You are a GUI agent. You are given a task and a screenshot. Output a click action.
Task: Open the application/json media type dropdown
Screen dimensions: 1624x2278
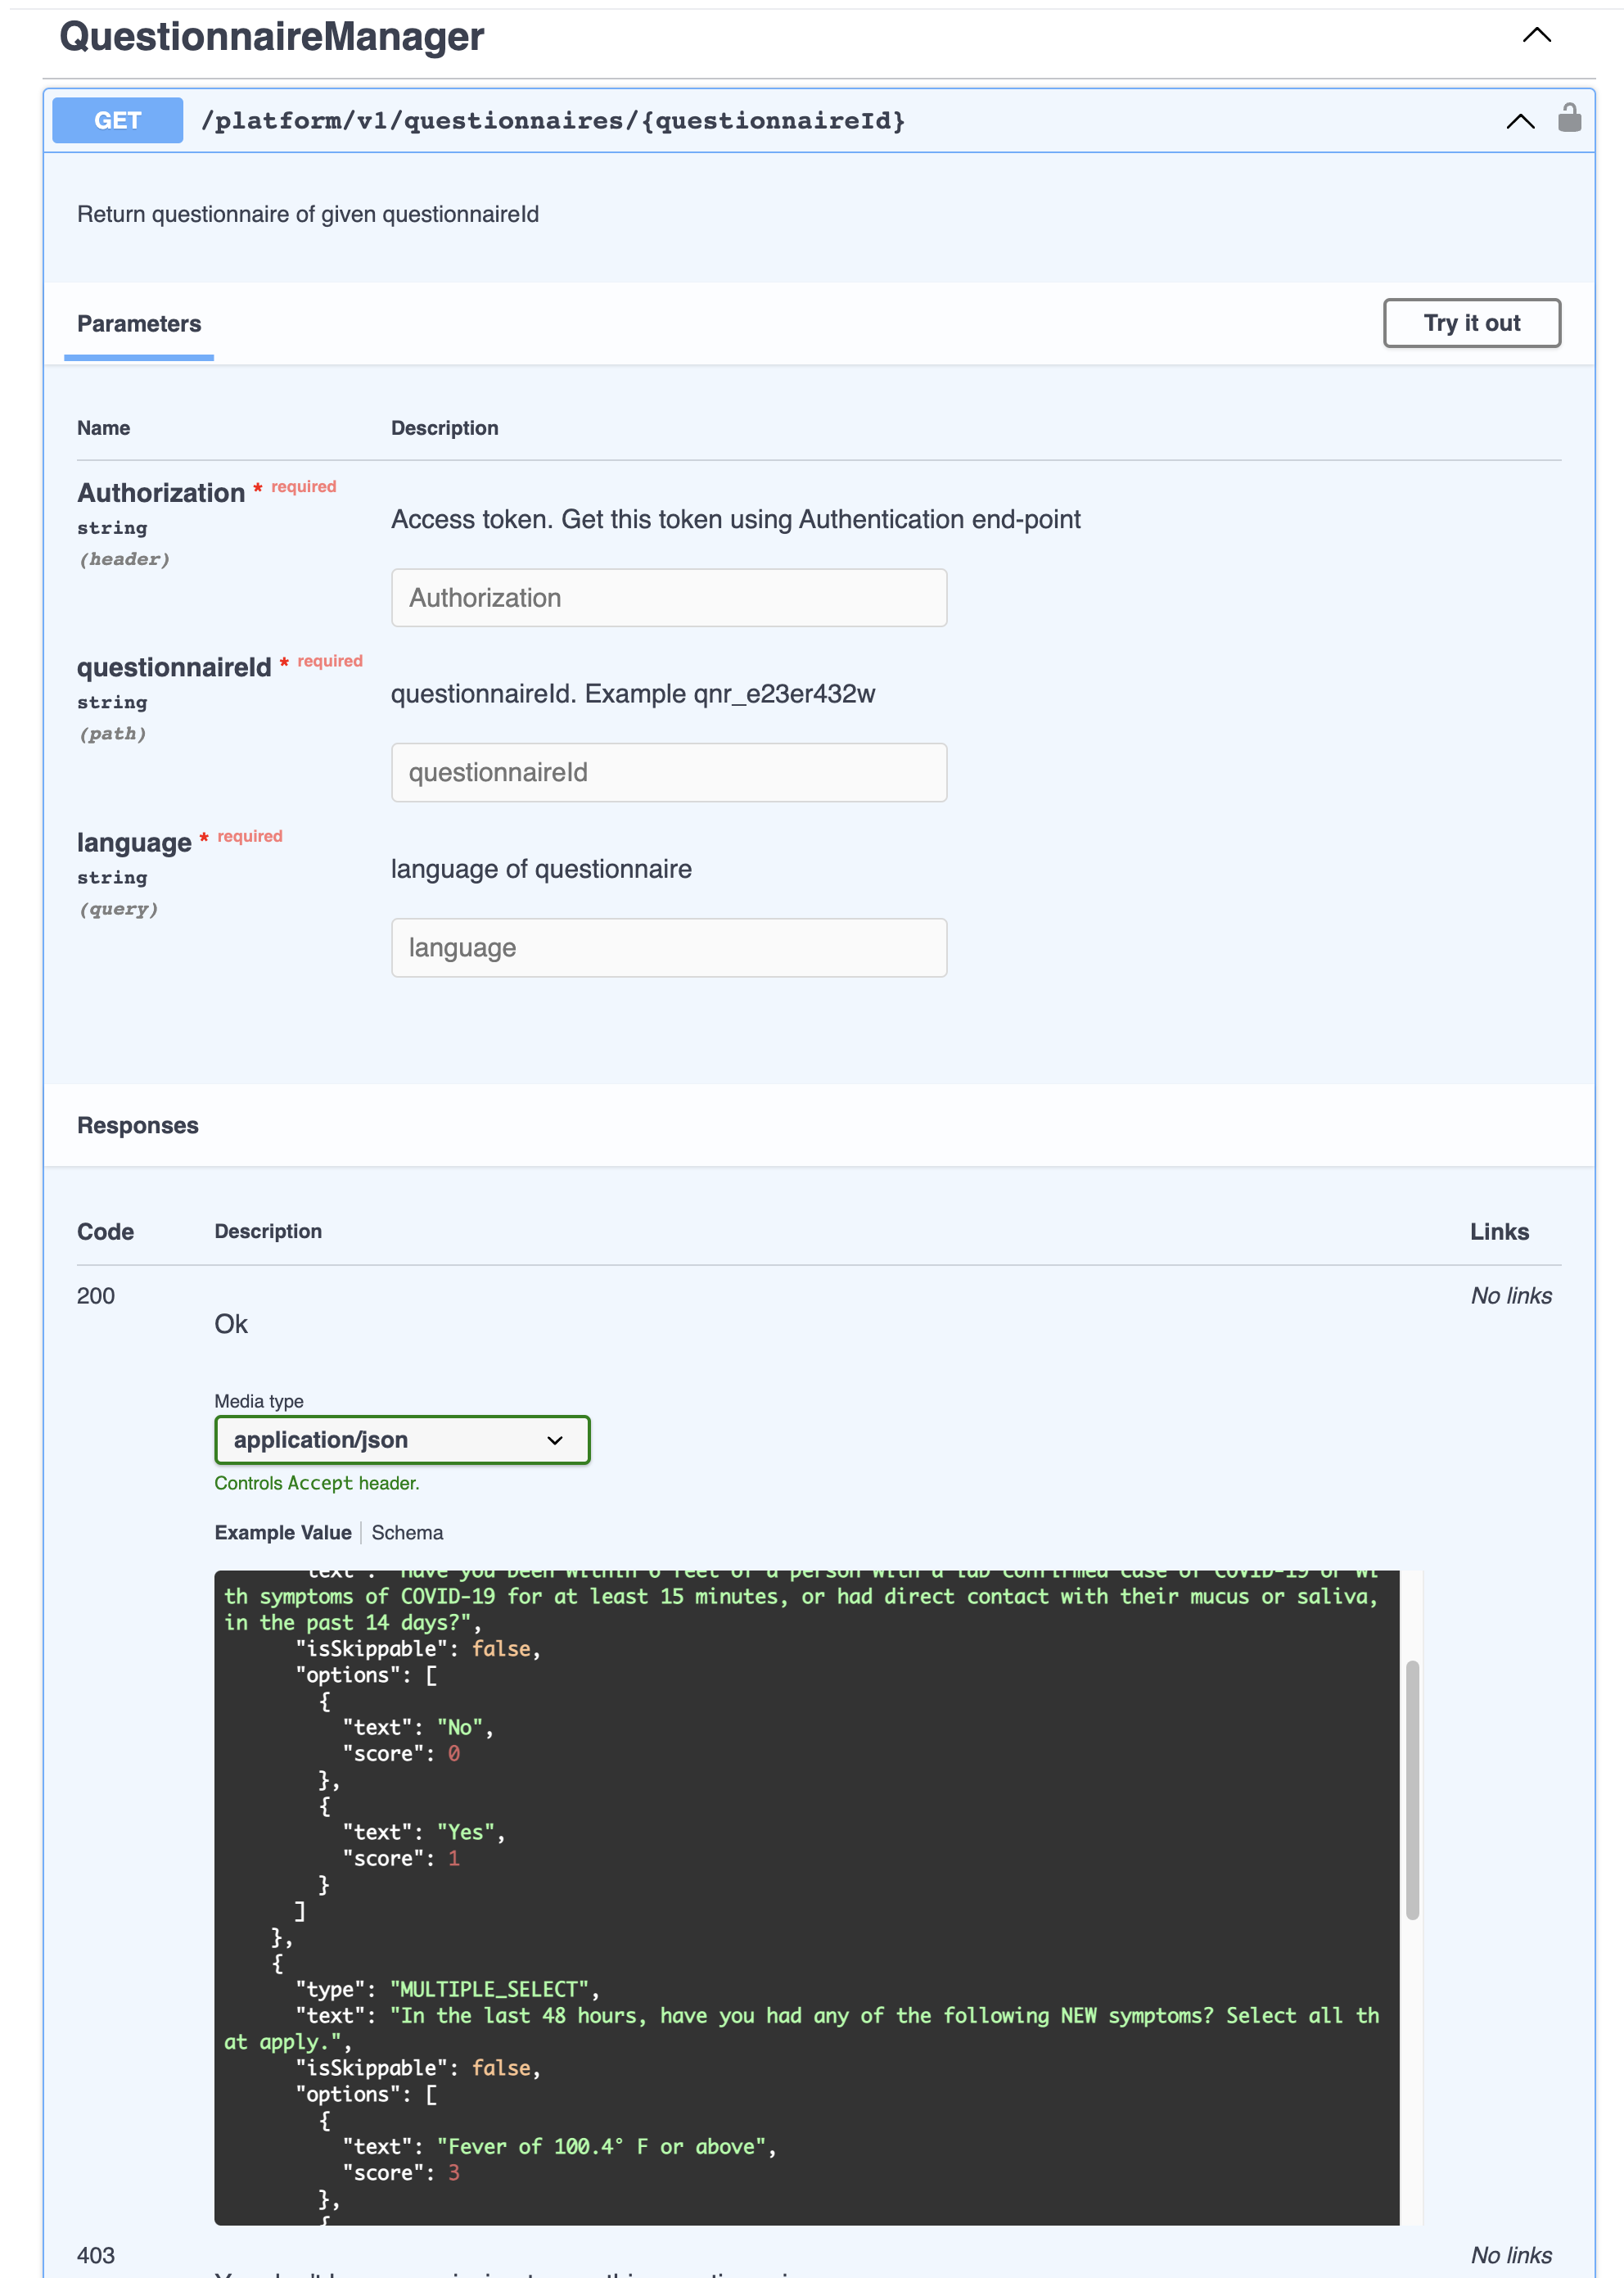[401, 1439]
